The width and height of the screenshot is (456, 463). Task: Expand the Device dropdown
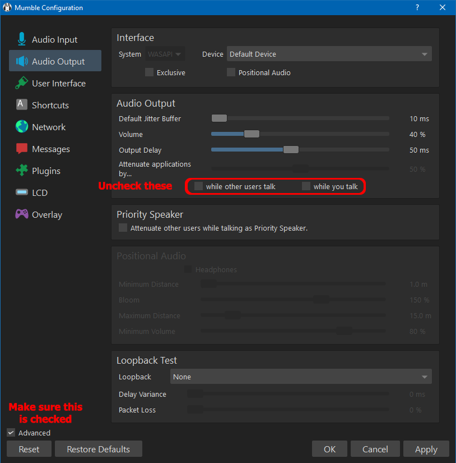click(329, 54)
